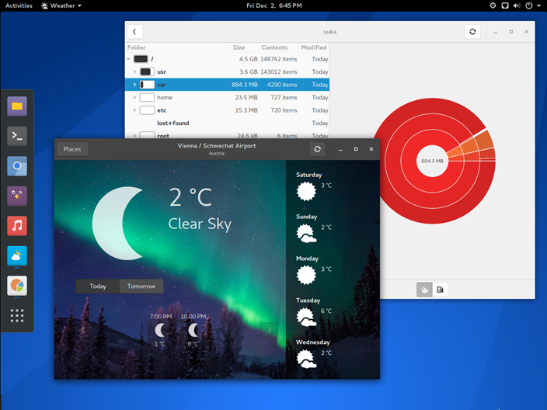Click the 884.3 MB center of chart

point(432,161)
